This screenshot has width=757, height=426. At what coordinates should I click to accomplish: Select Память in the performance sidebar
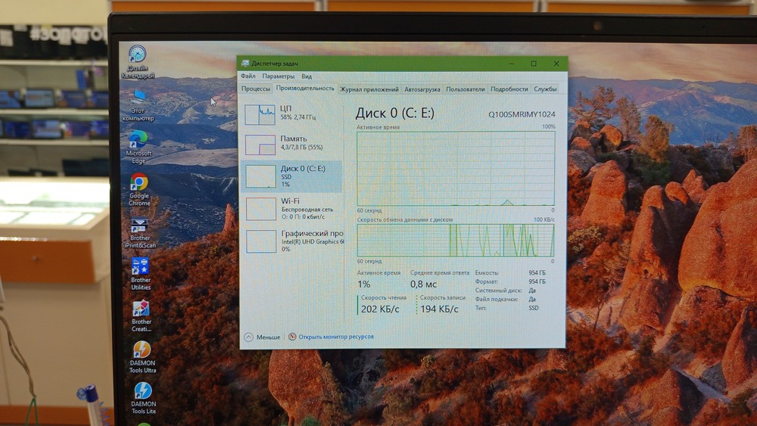click(x=291, y=143)
